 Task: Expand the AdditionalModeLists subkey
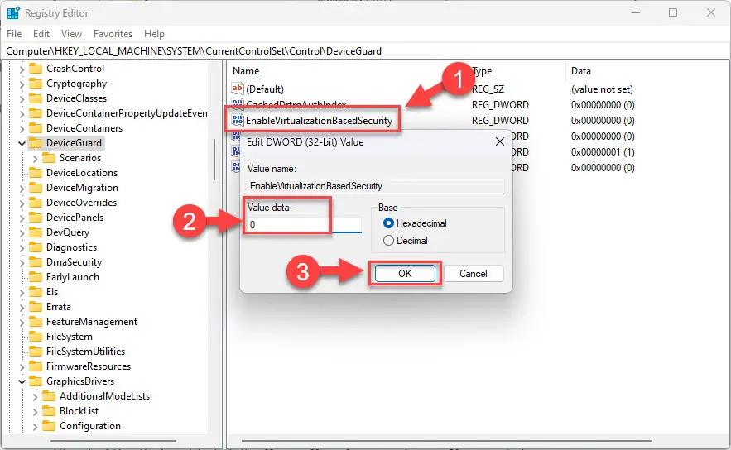[35, 397]
